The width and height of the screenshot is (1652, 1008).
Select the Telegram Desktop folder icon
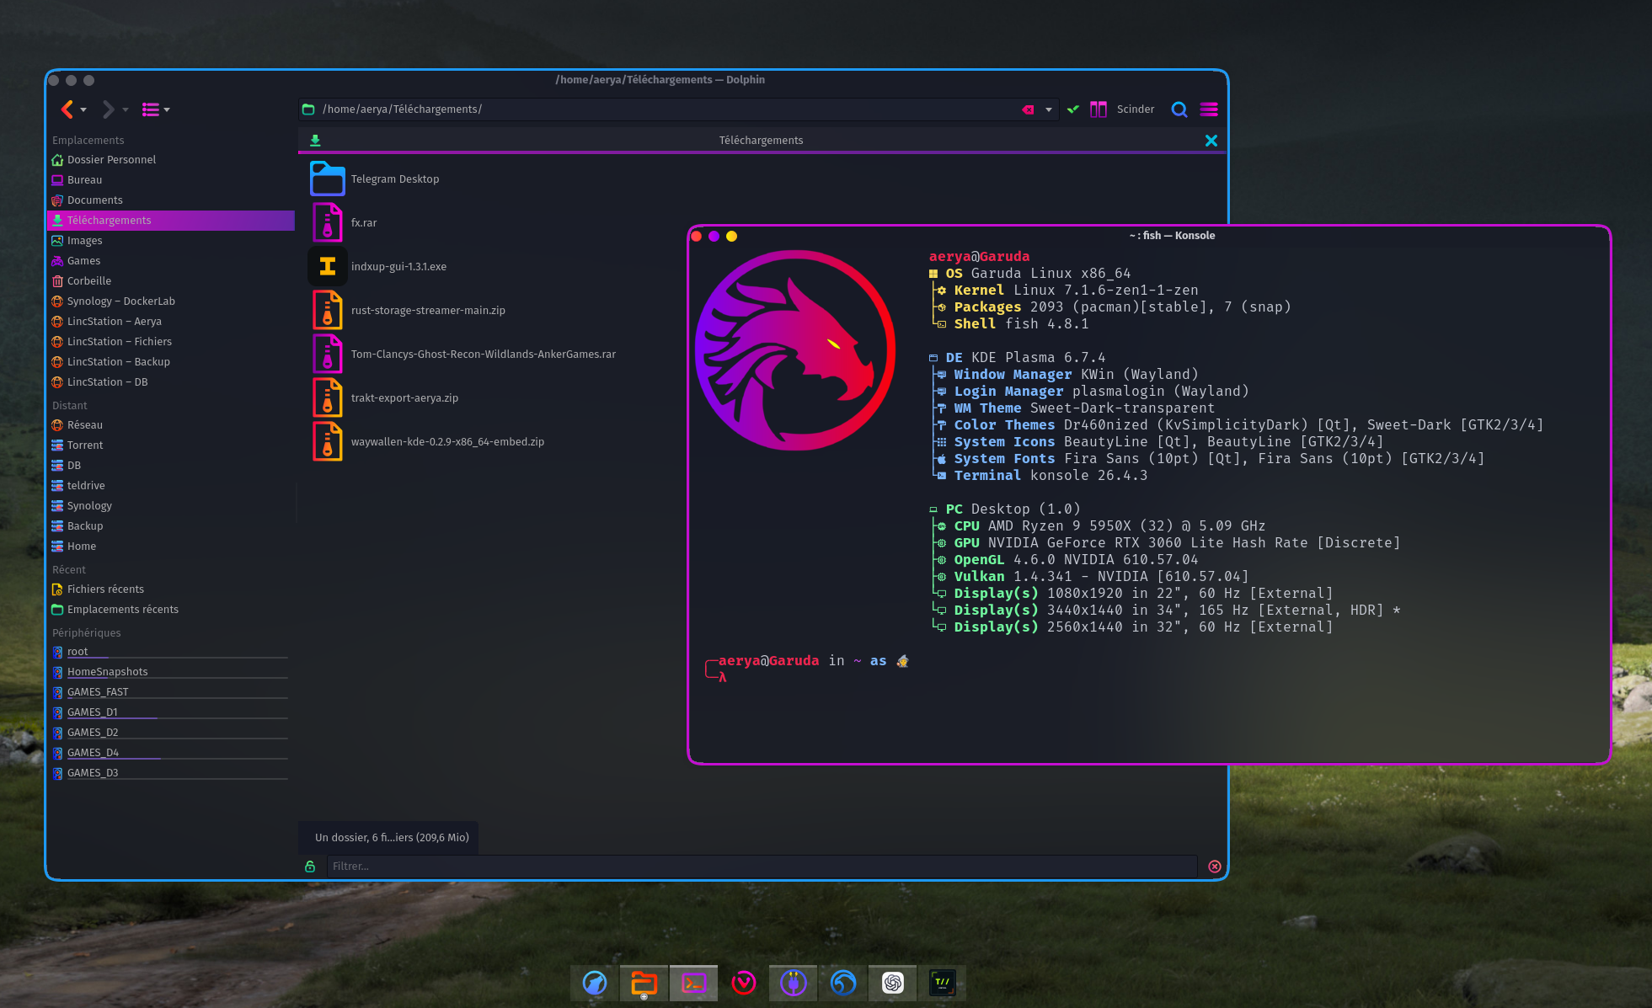pos(328,179)
